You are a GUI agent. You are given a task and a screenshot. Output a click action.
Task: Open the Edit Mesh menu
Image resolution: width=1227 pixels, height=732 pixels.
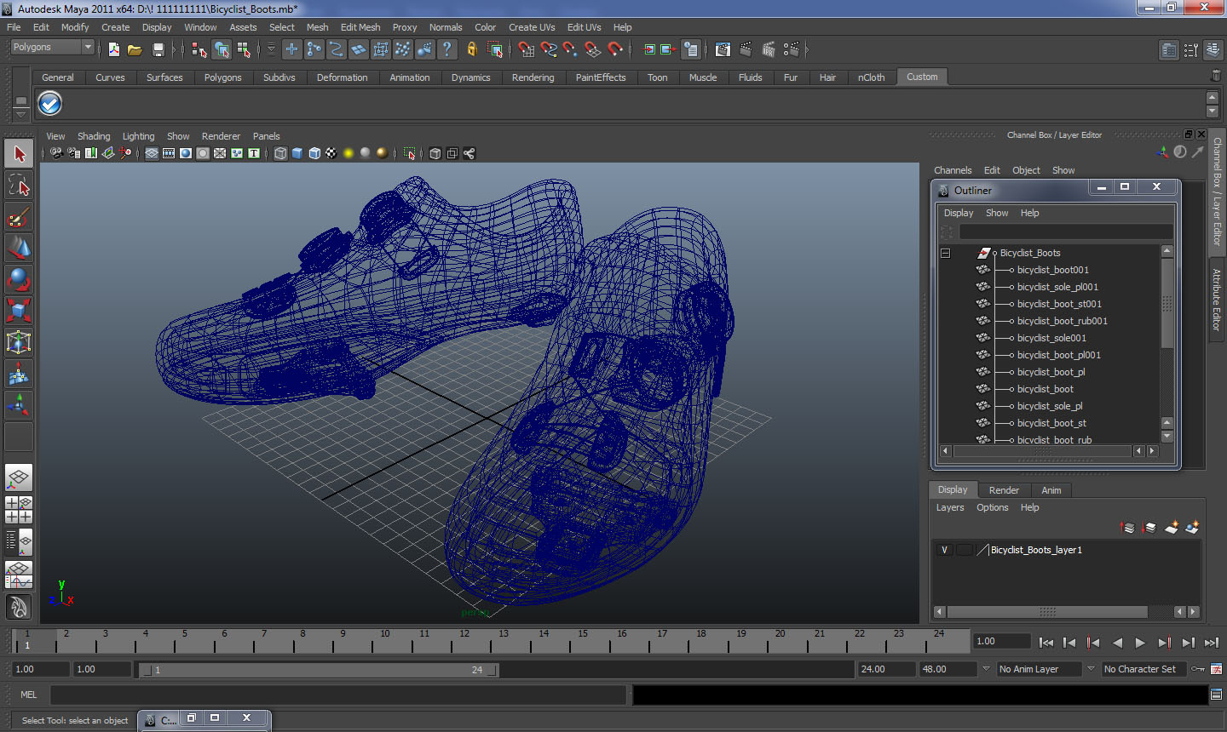pos(360,27)
